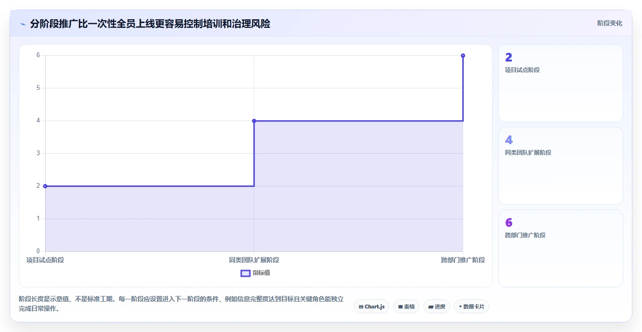Click the 阶段变化 label in header

[x=610, y=23]
